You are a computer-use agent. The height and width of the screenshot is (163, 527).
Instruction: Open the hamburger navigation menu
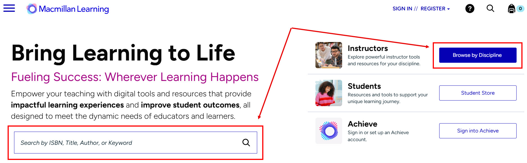[x=9, y=8]
